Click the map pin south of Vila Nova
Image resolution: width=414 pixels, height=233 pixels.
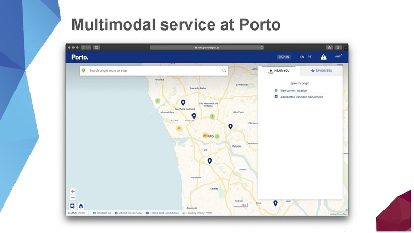coord(210,161)
